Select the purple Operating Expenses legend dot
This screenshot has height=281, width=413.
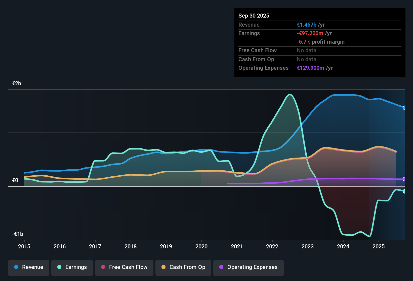221,267
